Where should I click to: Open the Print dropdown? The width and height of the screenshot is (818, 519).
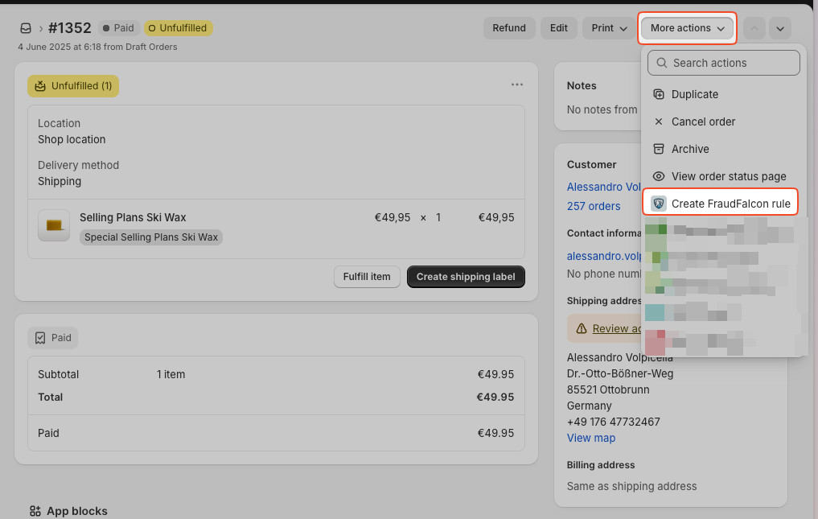(x=609, y=28)
